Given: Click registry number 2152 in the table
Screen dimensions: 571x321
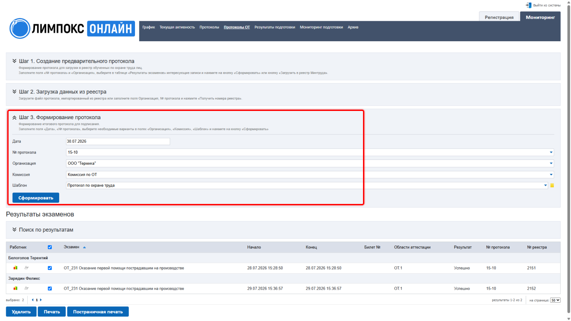Looking at the screenshot, I should pyautogui.click(x=531, y=288).
